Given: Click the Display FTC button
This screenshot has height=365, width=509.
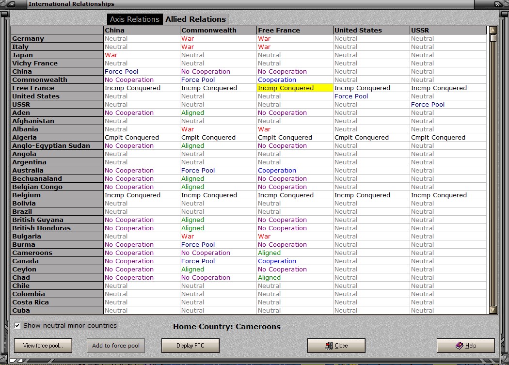Looking at the screenshot, I should (x=190, y=346).
